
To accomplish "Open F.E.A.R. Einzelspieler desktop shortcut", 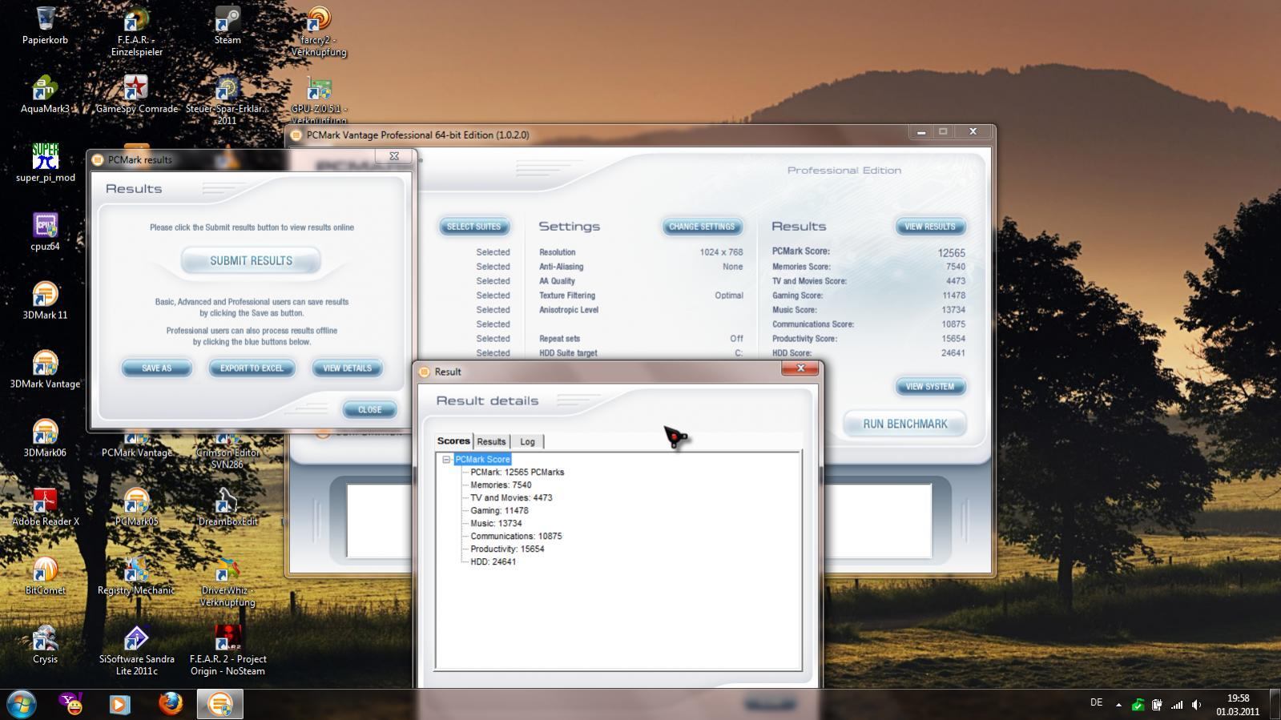I will pos(136,32).
